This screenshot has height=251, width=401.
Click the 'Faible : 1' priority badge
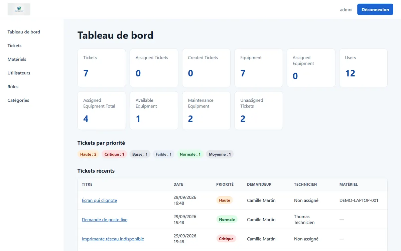163,154
